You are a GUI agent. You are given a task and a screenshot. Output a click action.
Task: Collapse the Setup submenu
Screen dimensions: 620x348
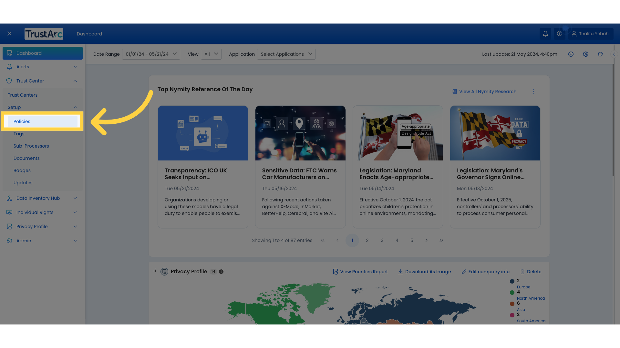tap(43, 107)
